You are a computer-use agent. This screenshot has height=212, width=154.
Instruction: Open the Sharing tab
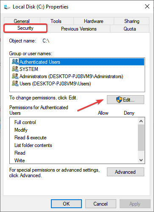pos(132,21)
